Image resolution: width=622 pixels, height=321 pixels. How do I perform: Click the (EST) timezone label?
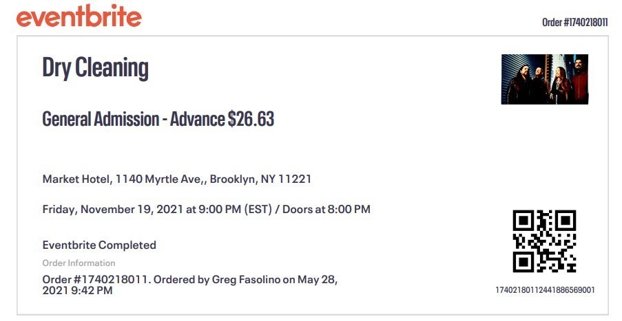[x=258, y=209]
